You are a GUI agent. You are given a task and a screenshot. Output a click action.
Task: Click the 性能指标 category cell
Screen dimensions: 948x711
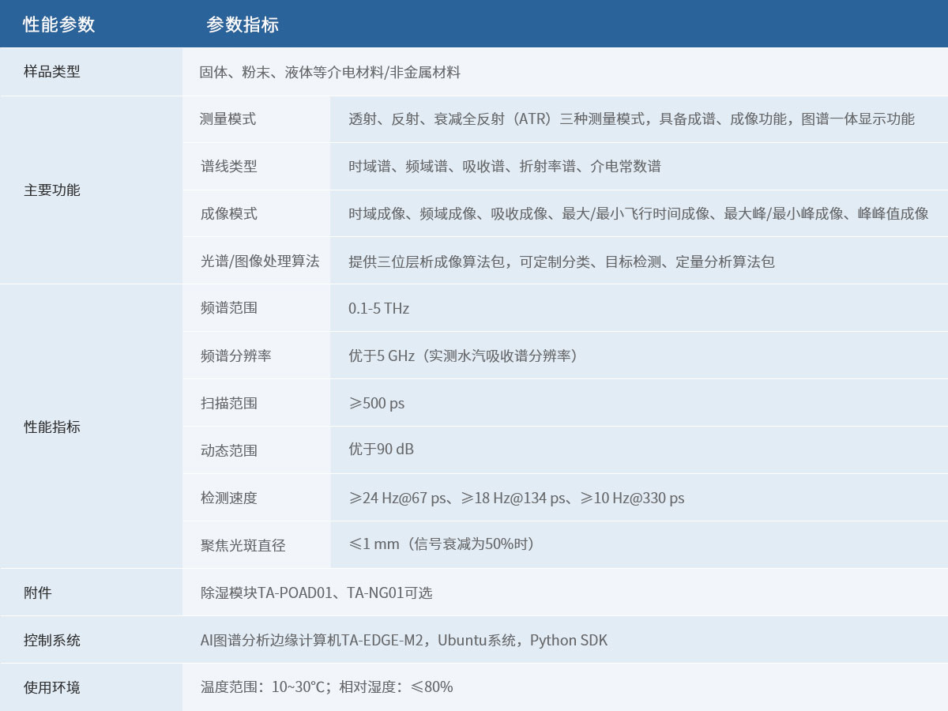(52, 427)
